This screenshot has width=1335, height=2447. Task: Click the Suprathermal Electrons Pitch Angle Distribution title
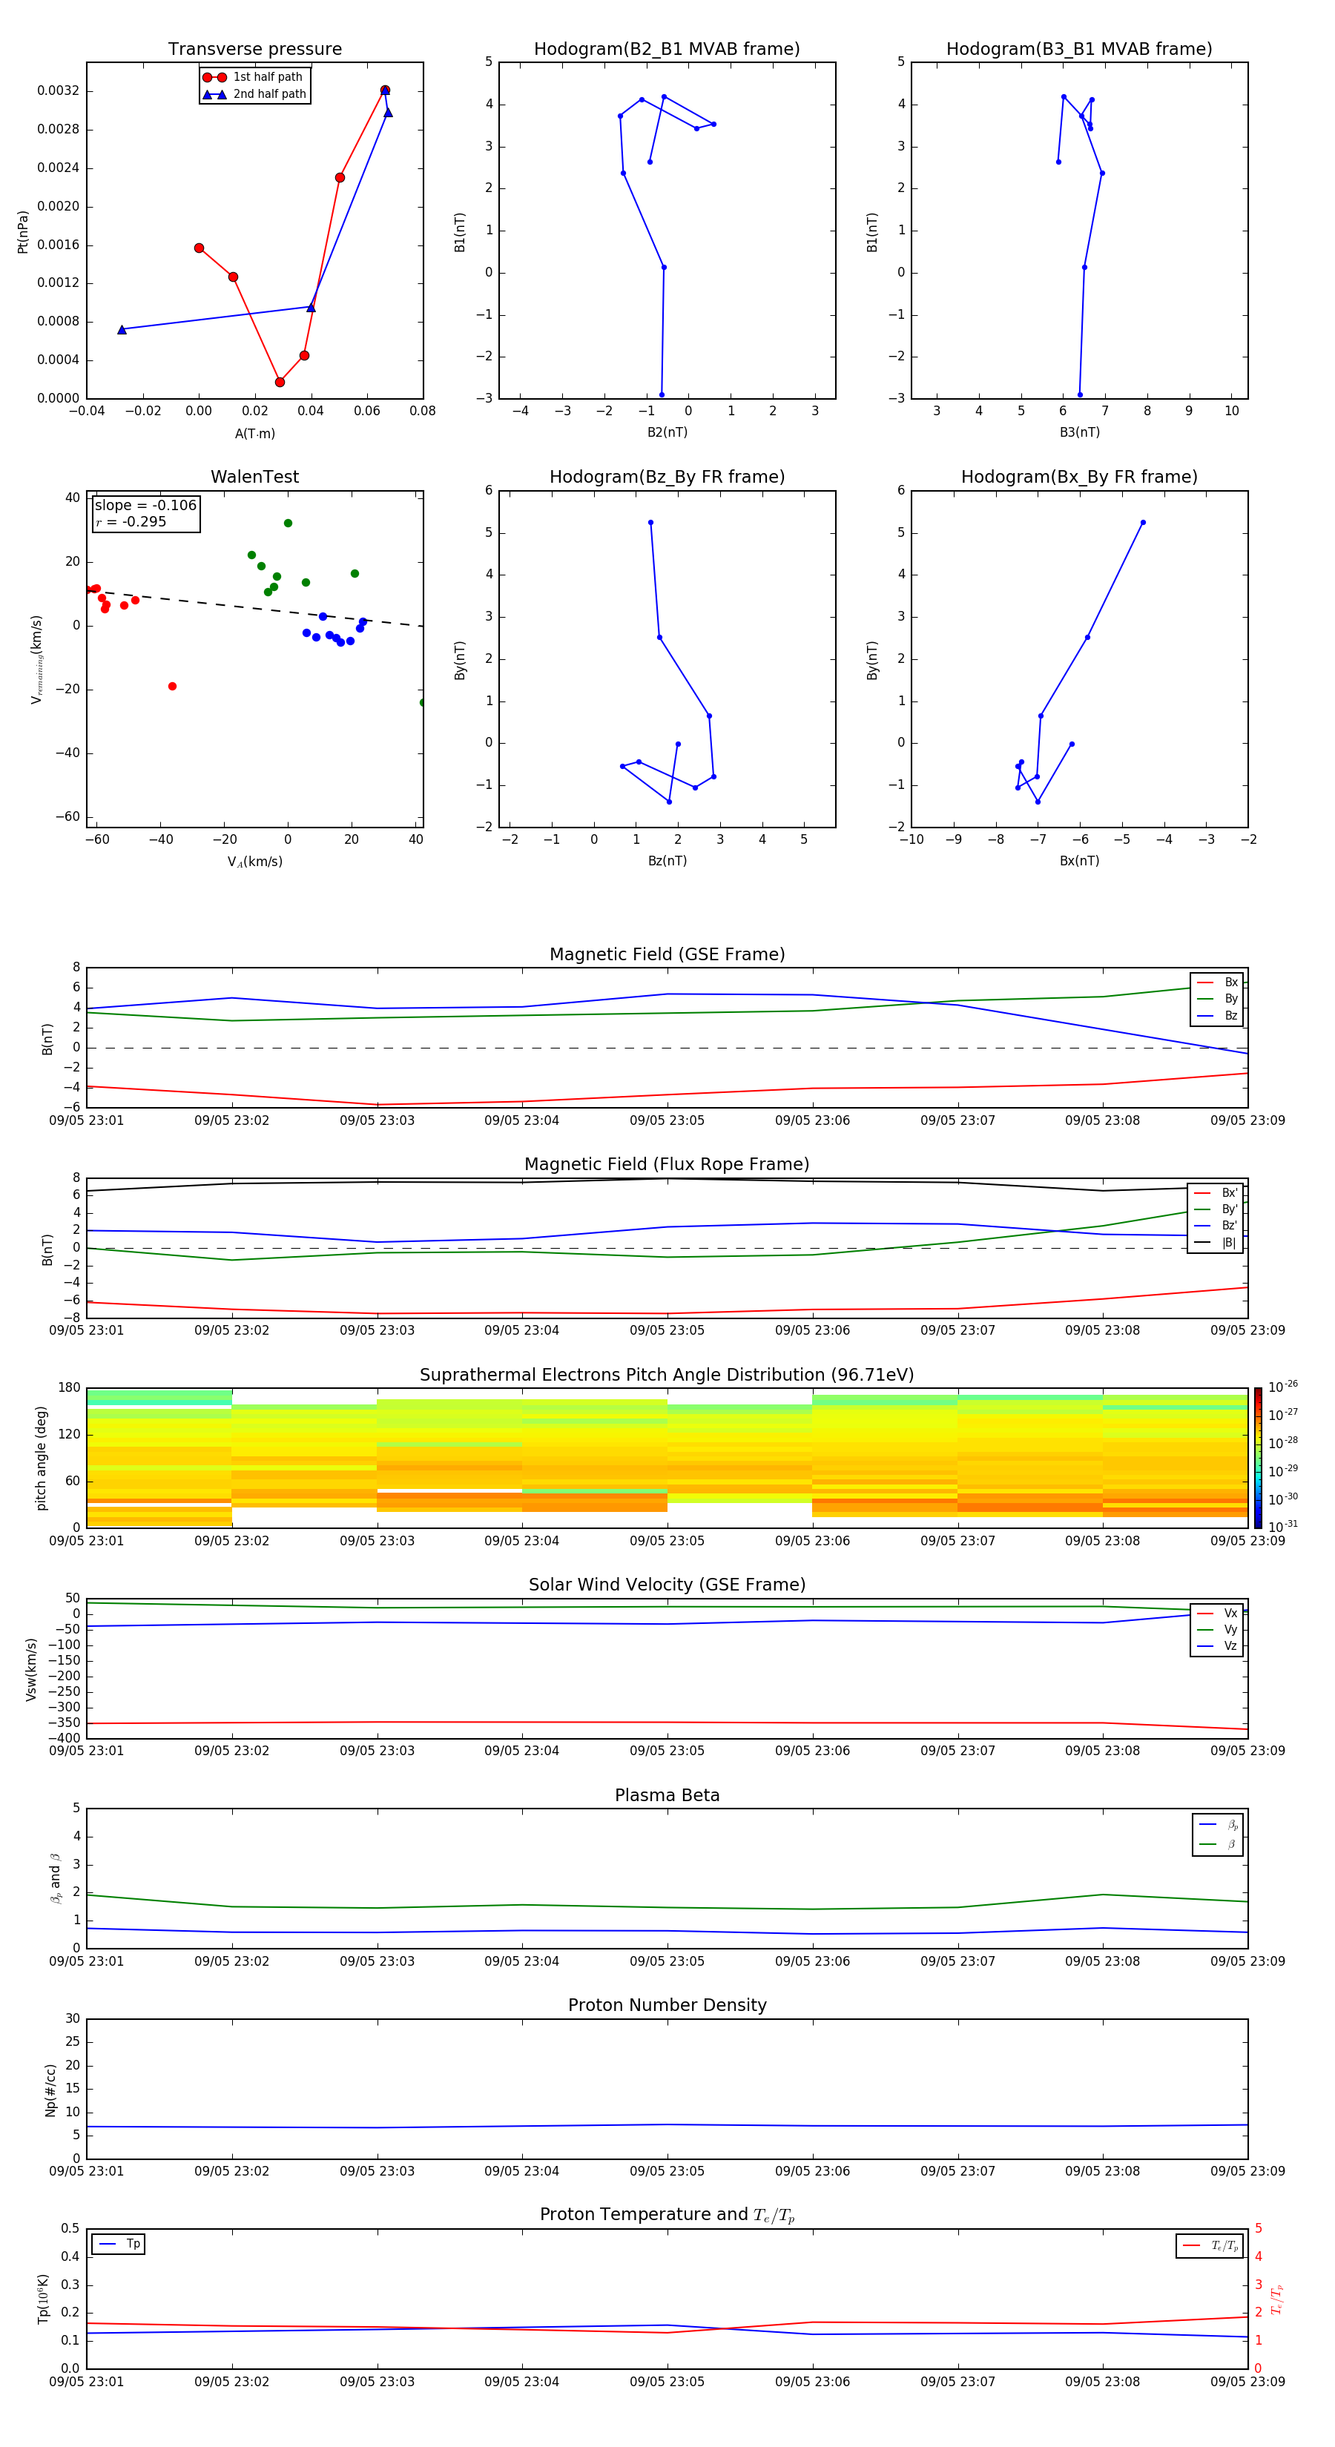click(x=667, y=1376)
